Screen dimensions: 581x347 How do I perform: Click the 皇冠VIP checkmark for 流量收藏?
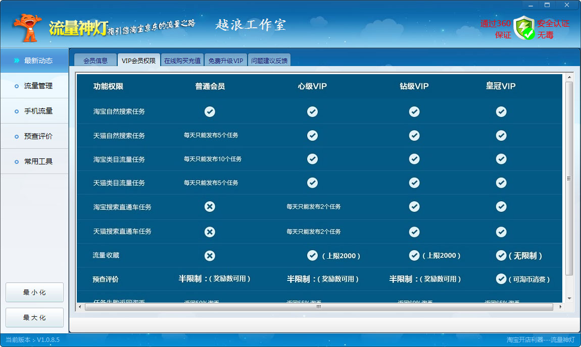(x=501, y=255)
